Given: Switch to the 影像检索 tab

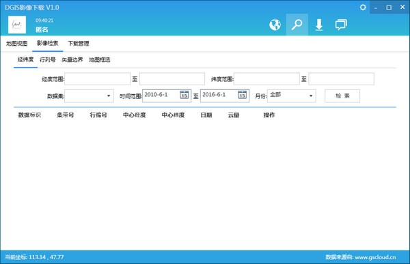Looking at the screenshot, I should tap(48, 44).
